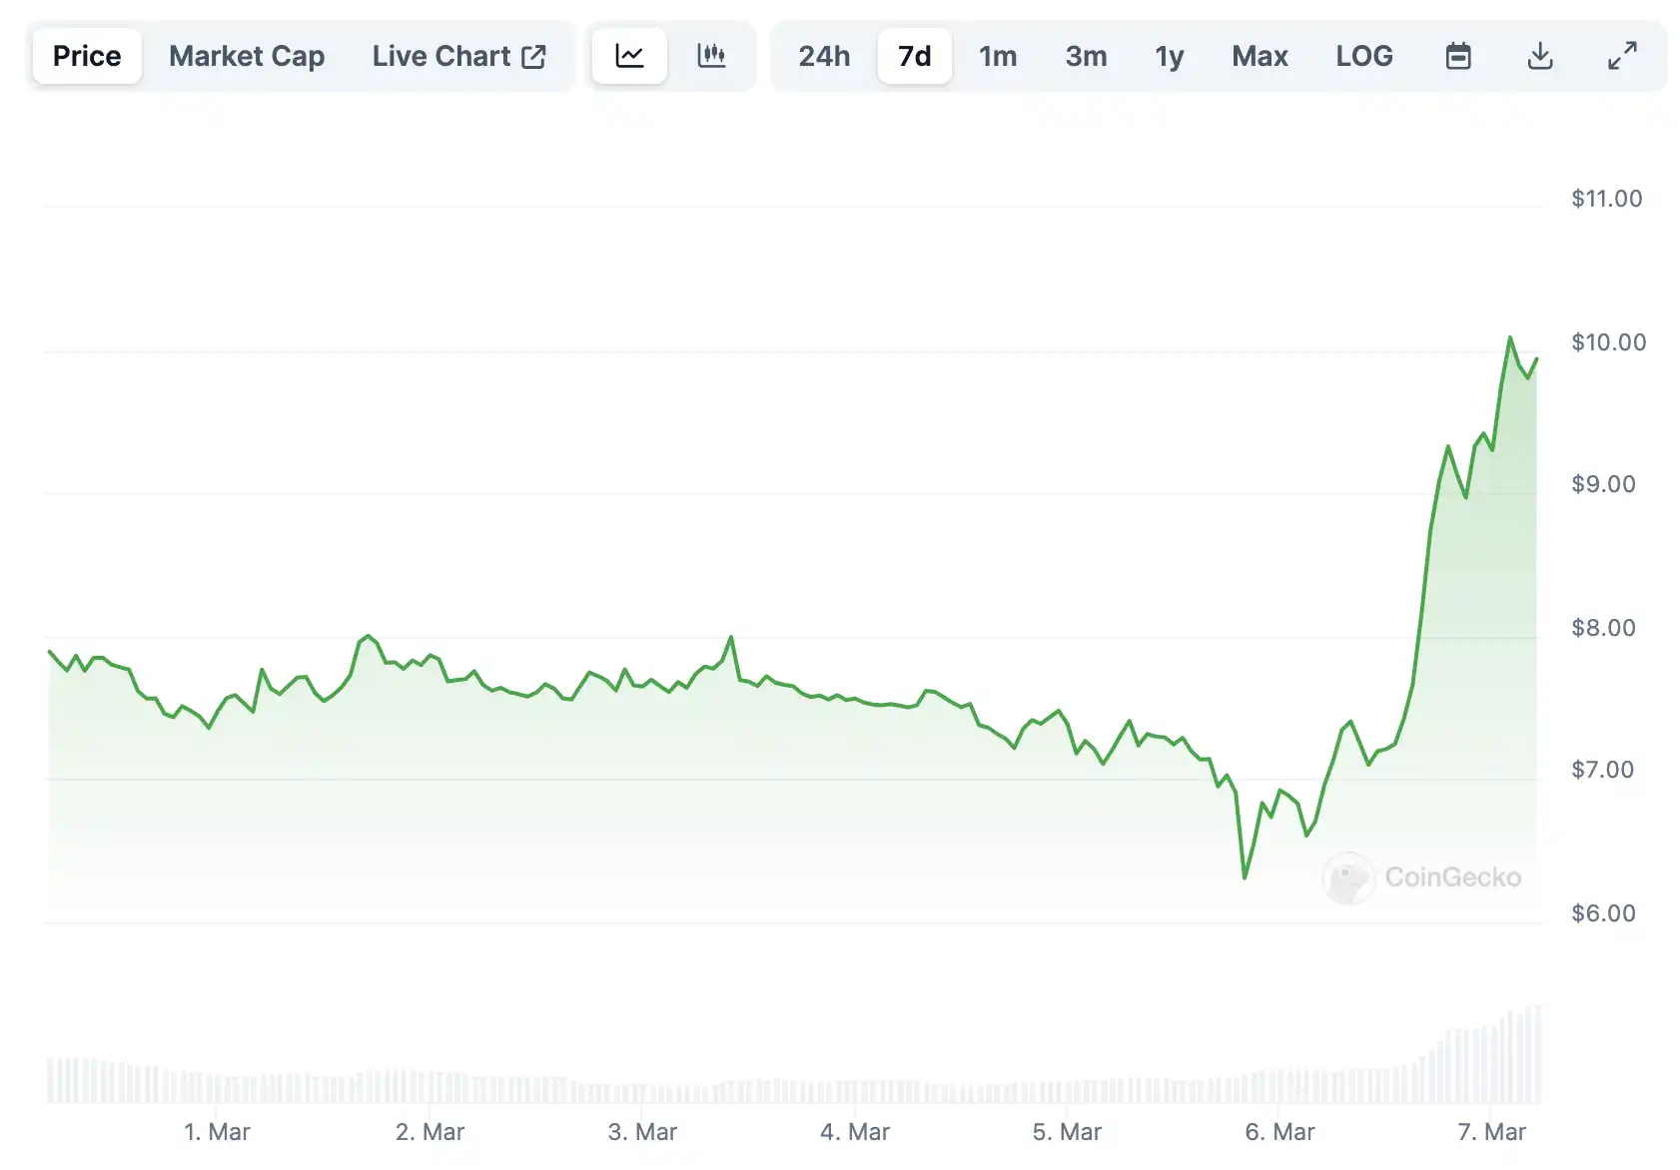Switch to the Market Cap tab

pyautogui.click(x=247, y=56)
